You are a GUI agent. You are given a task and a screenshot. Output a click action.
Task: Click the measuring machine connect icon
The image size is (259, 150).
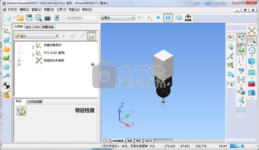188,18
